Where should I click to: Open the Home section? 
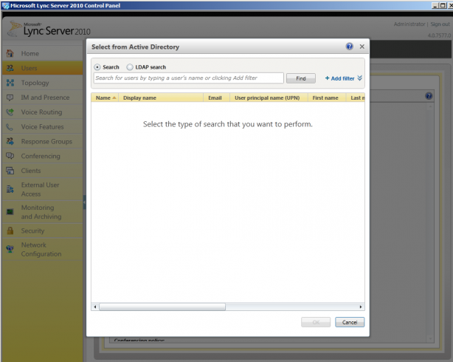(x=43, y=53)
